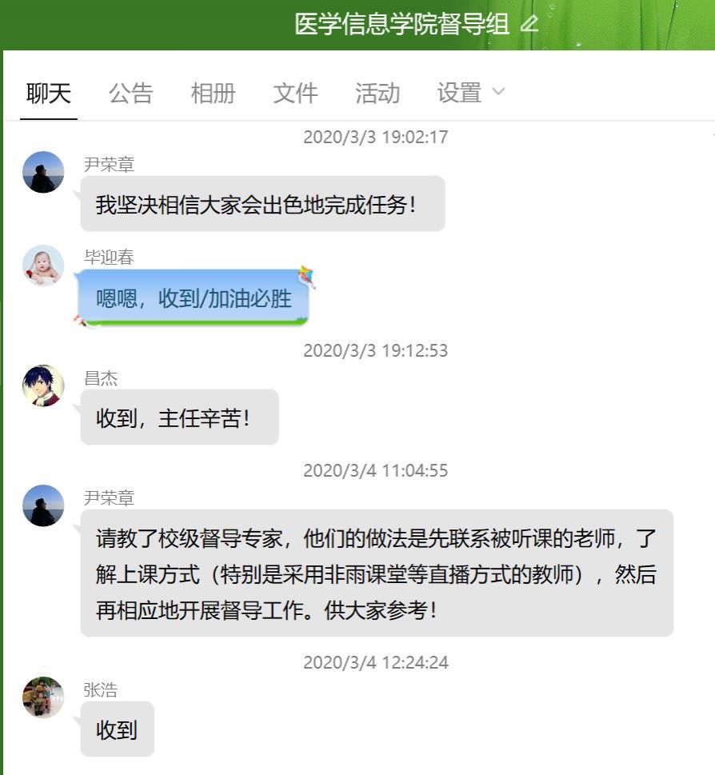Click the sender name 昌杰

point(101,378)
